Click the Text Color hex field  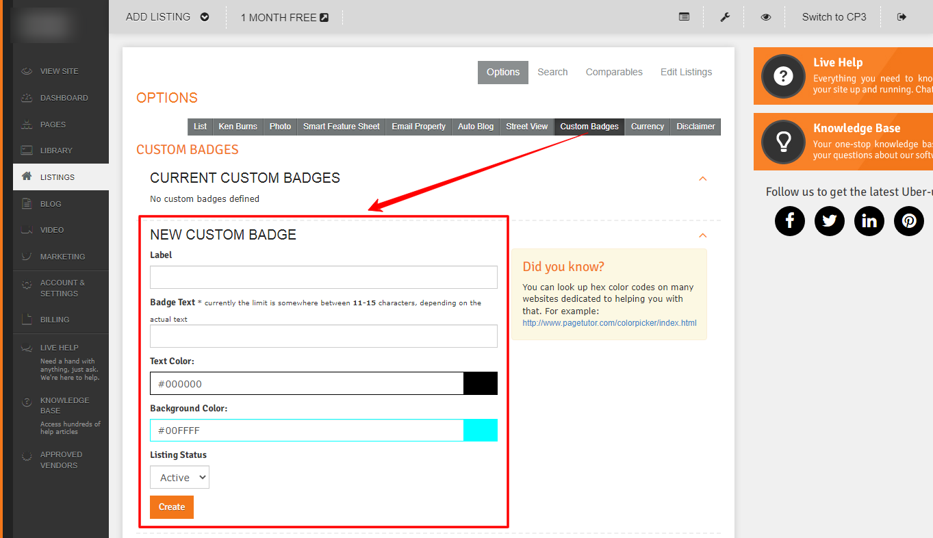(307, 383)
